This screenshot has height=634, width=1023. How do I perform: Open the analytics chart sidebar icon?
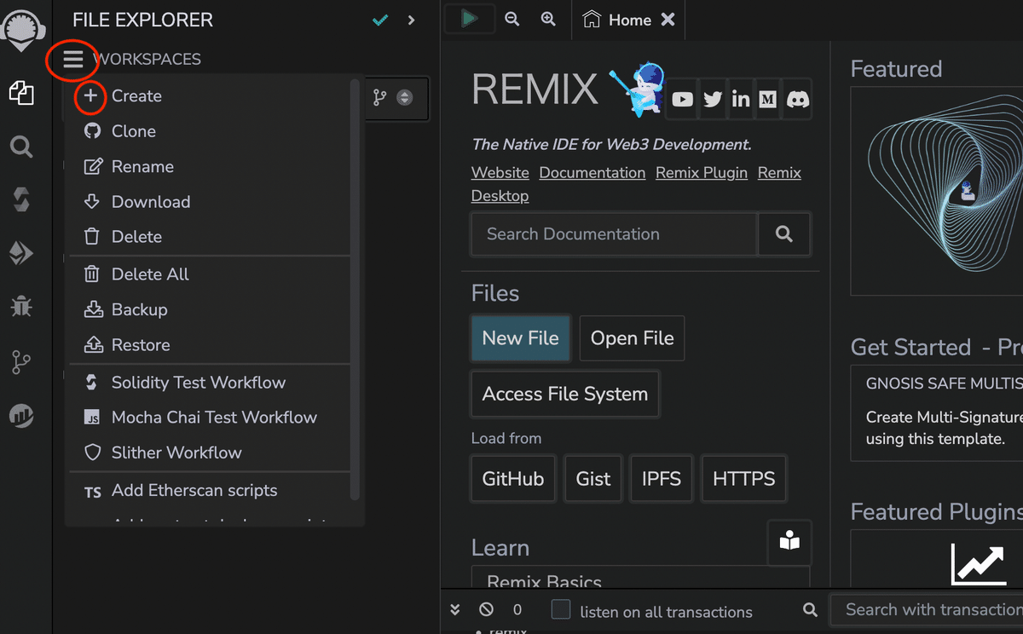tap(21, 415)
